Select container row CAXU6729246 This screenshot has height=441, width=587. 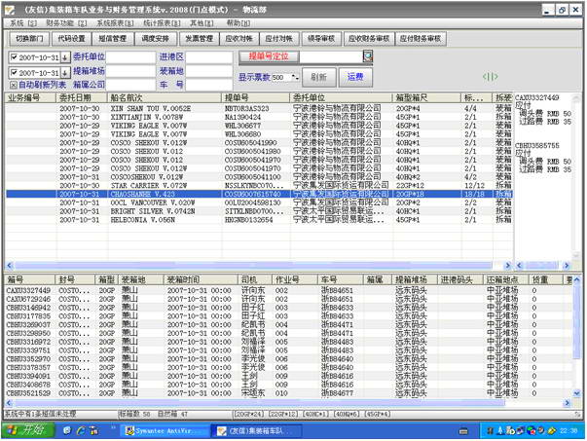(288, 299)
